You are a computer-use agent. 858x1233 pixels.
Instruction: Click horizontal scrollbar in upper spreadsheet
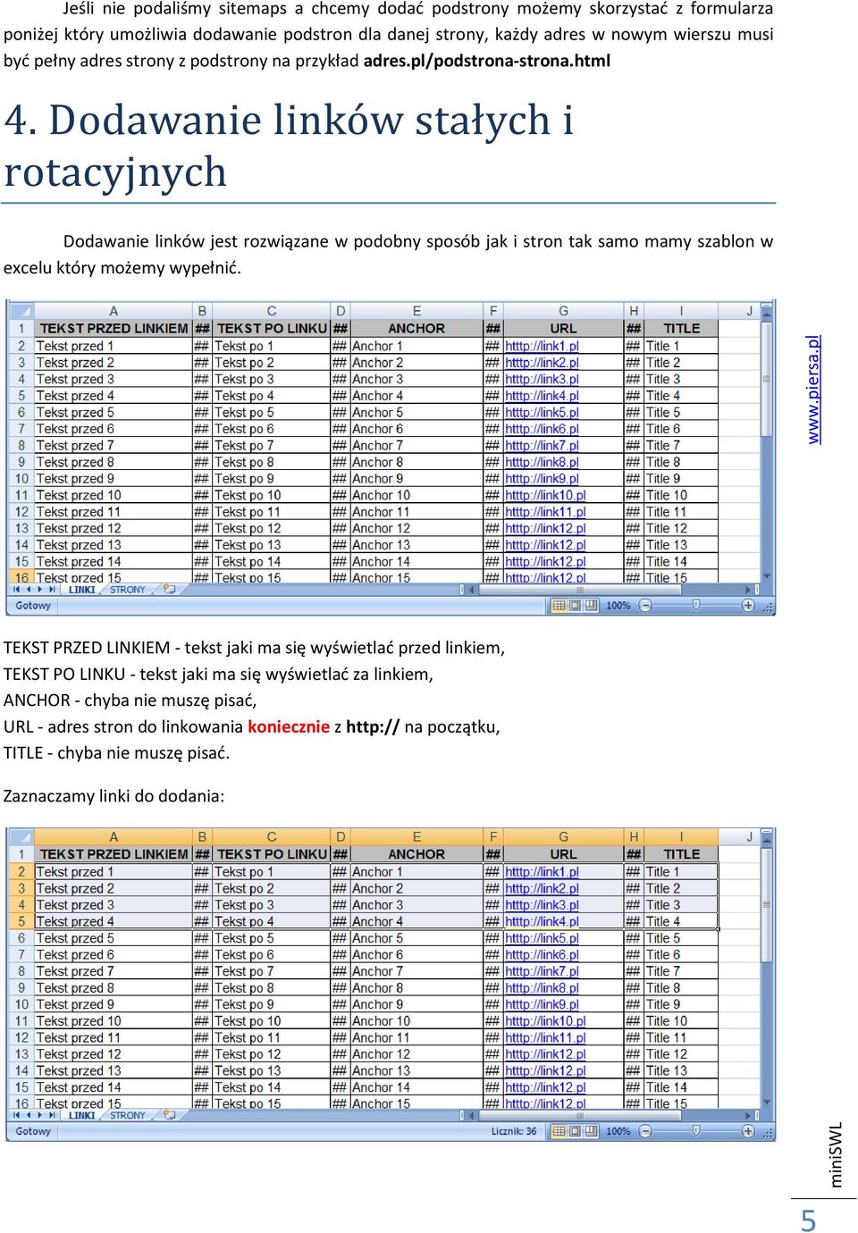pos(579,590)
